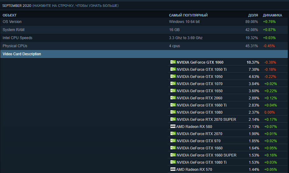Viewport: 289px width, 173px height.
Task: Click the +0.22% change of GTX 1650
Action: click(271, 91)
